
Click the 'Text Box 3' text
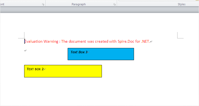(79, 52)
